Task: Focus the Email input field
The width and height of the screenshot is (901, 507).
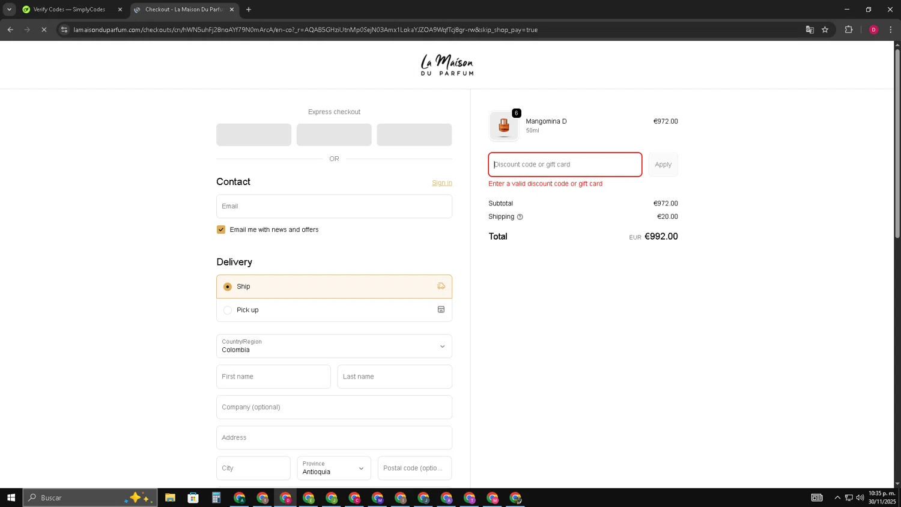Action: pos(334,206)
